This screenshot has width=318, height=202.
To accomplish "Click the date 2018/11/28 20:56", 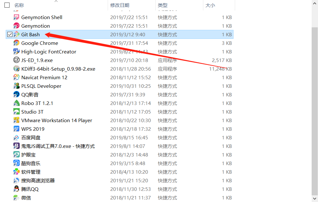I will (130, 69).
